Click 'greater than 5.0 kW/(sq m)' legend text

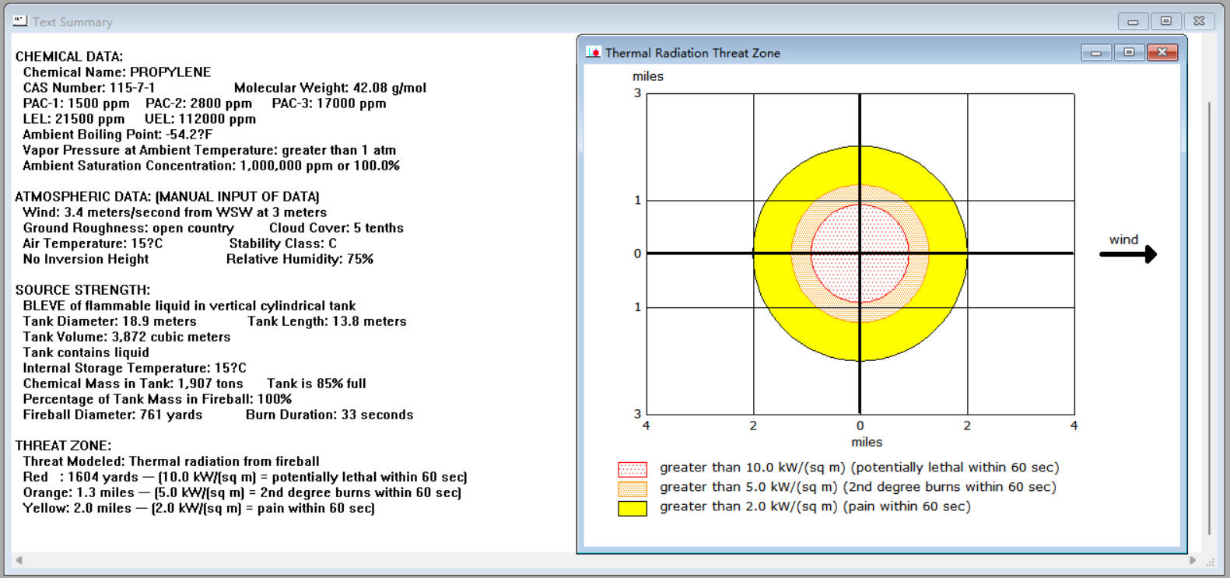(x=858, y=487)
